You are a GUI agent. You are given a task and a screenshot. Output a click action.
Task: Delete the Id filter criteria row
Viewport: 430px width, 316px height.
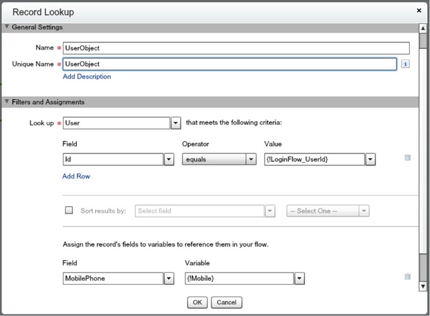pos(407,158)
